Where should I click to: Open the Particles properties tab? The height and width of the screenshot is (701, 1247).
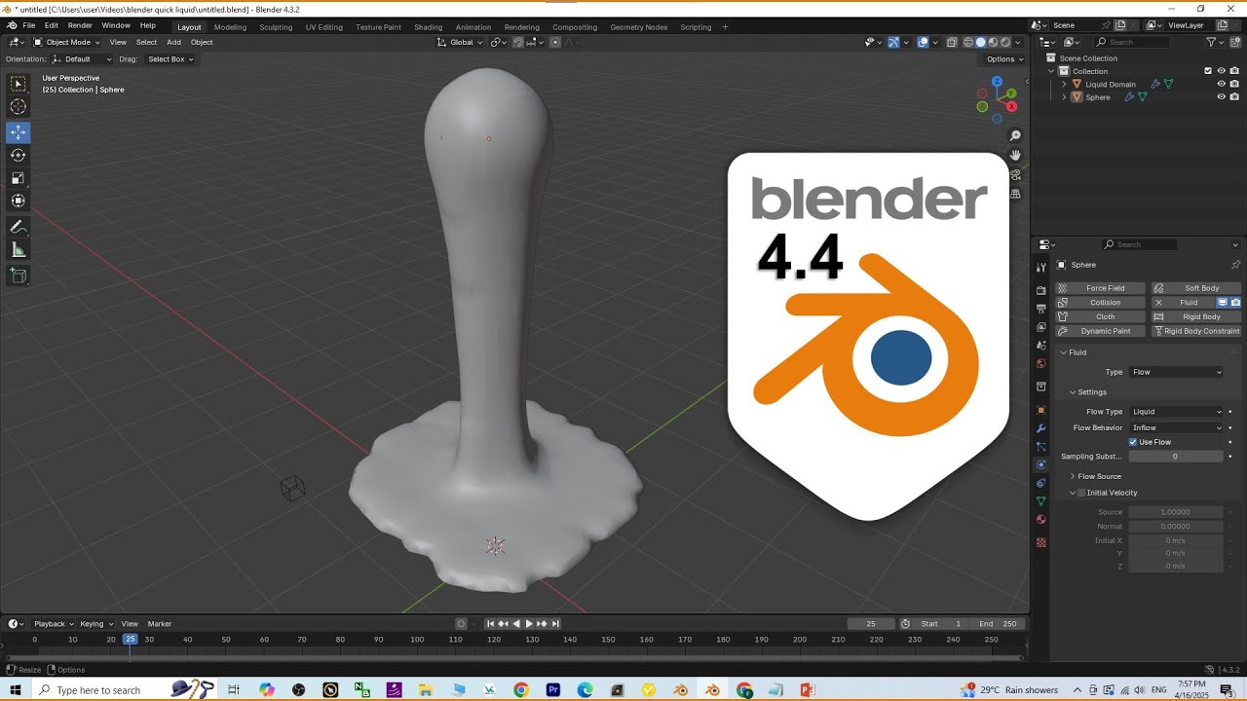point(1041,447)
